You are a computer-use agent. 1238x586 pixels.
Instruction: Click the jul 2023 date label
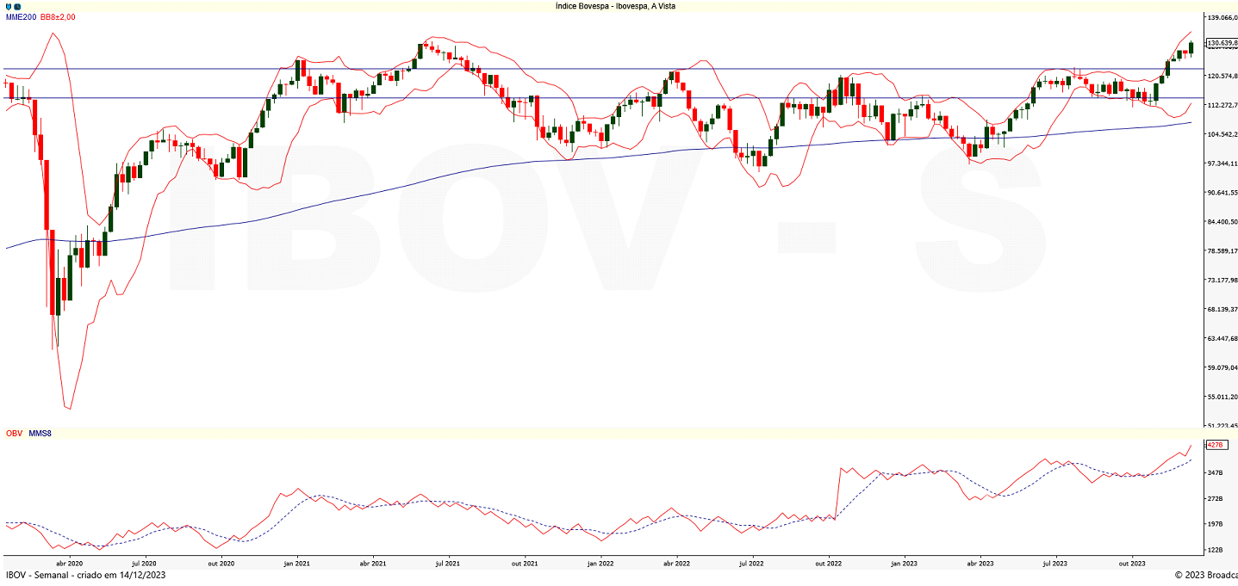click(1055, 564)
